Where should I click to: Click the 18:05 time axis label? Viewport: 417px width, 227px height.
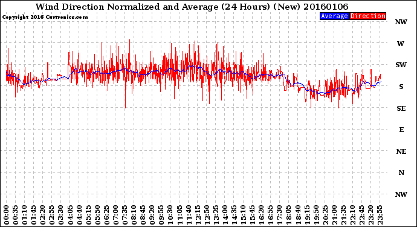click(x=288, y=215)
